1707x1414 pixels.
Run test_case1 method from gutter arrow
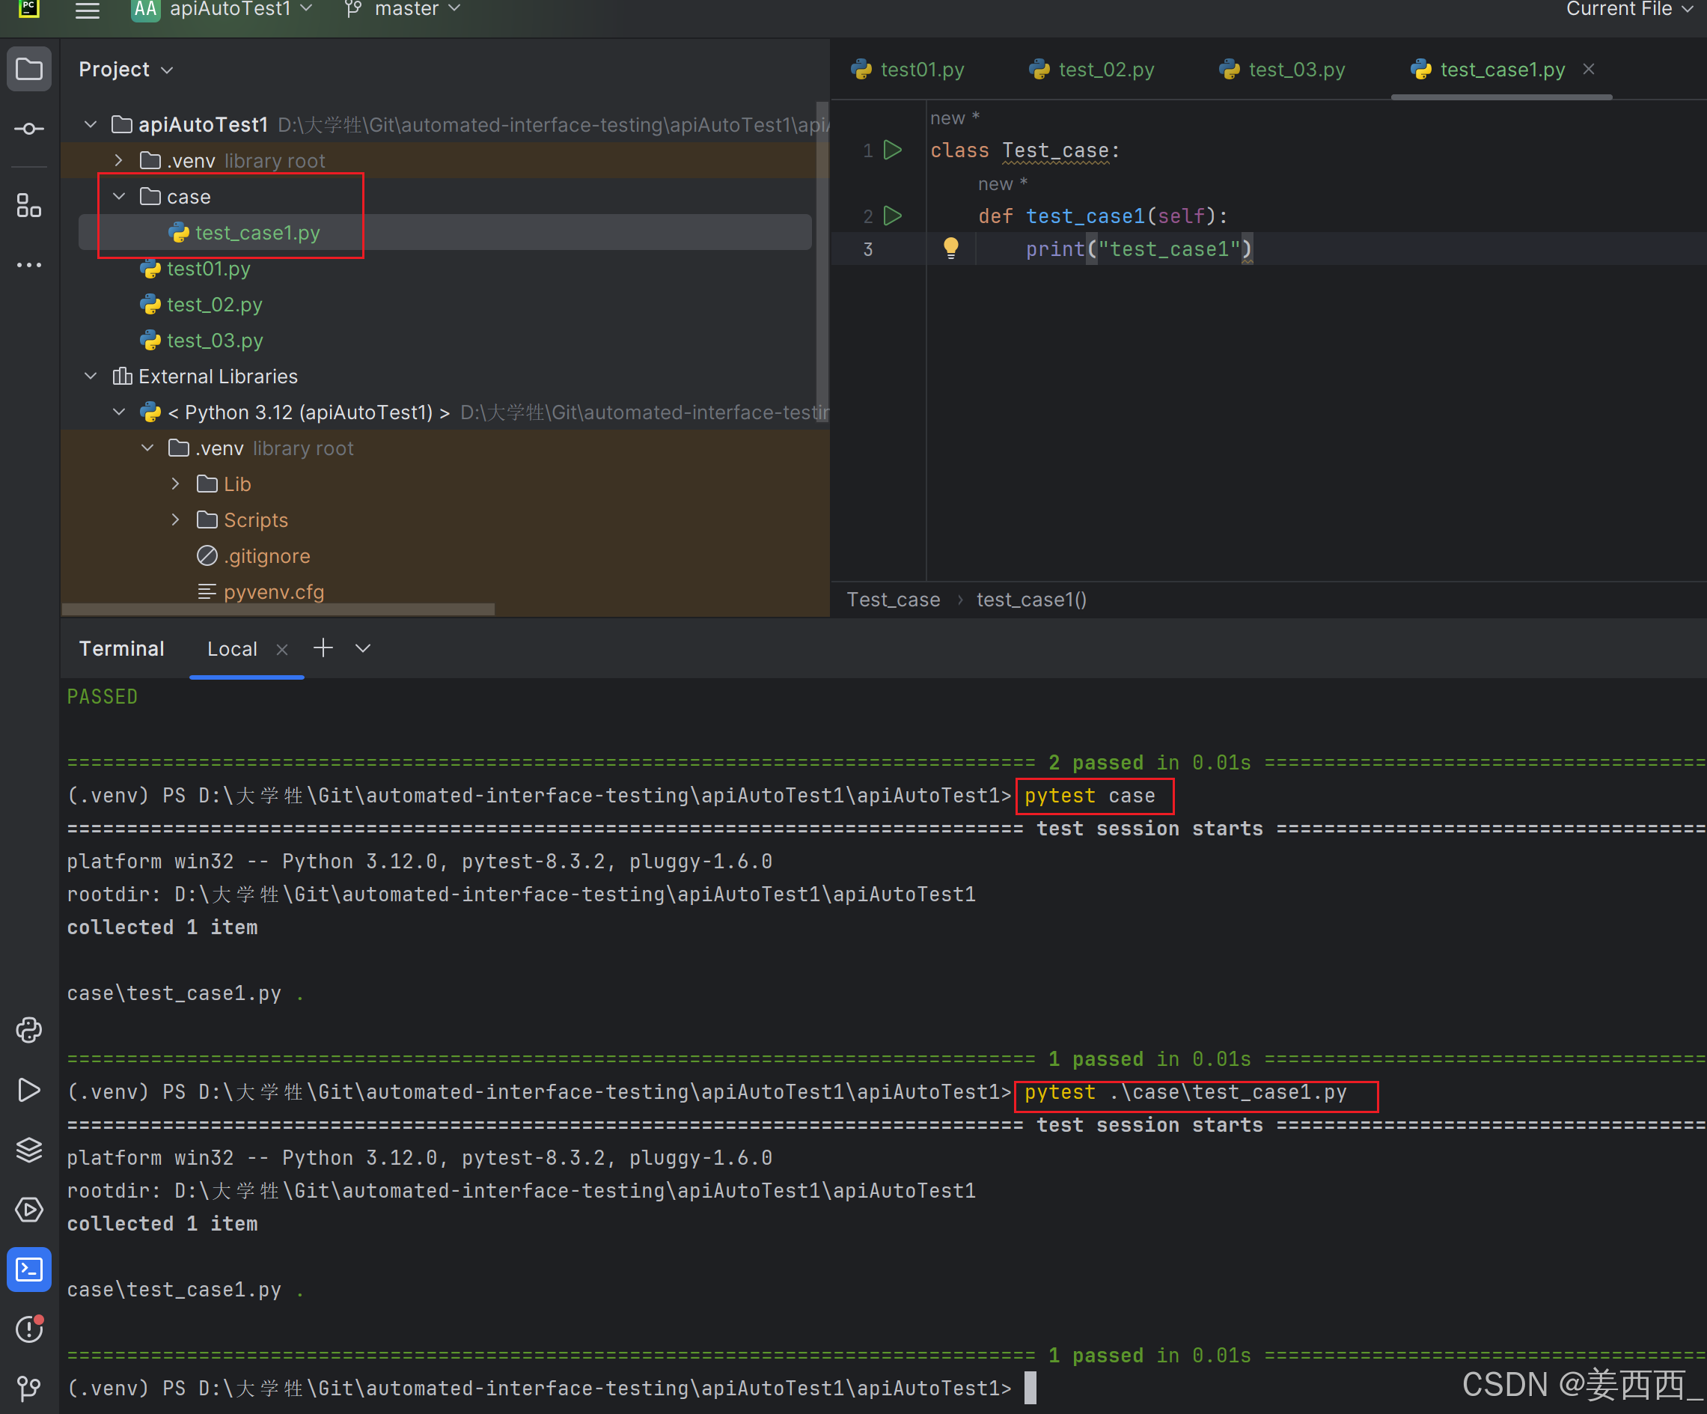[x=893, y=216]
